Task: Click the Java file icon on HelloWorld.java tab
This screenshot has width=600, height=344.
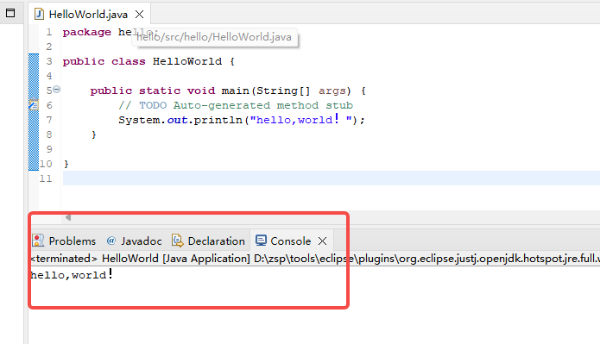Action: click(x=39, y=14)
